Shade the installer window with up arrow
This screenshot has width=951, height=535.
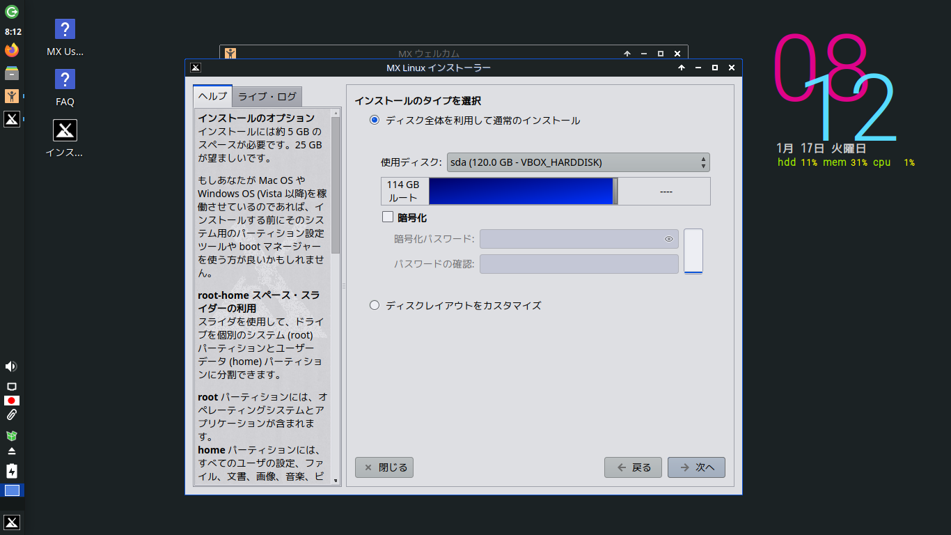click(681, 68)
